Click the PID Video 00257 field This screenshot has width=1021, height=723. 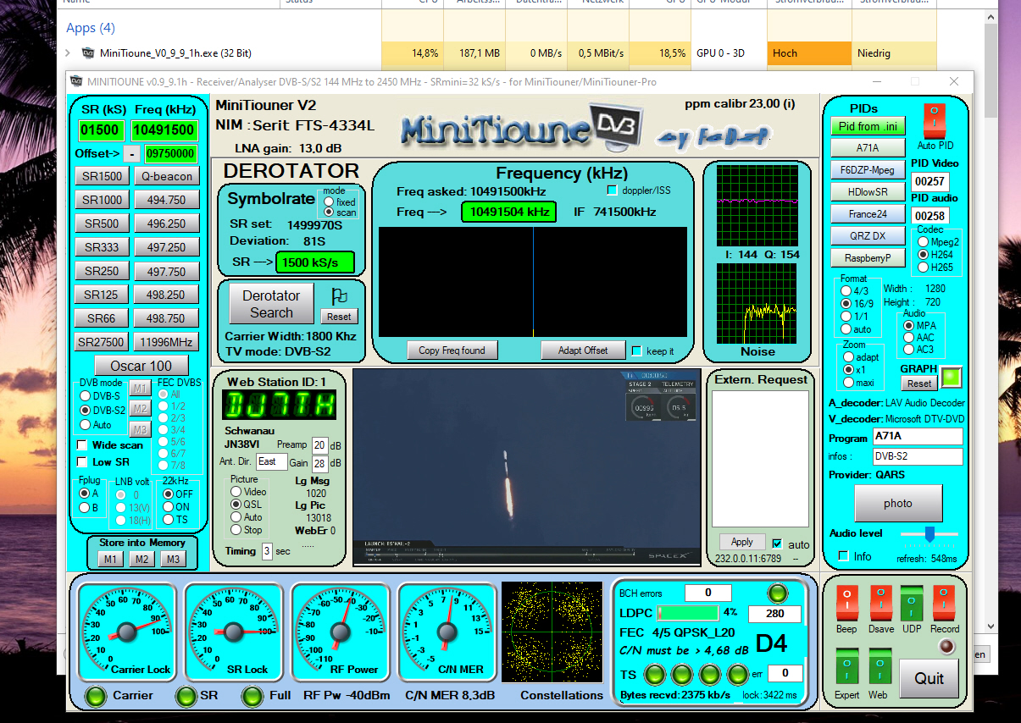click(x=929, y=182)
